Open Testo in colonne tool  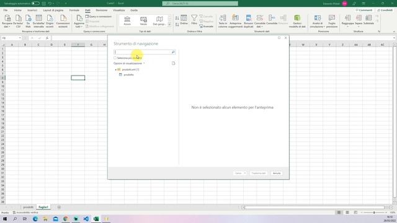[223, 21]
